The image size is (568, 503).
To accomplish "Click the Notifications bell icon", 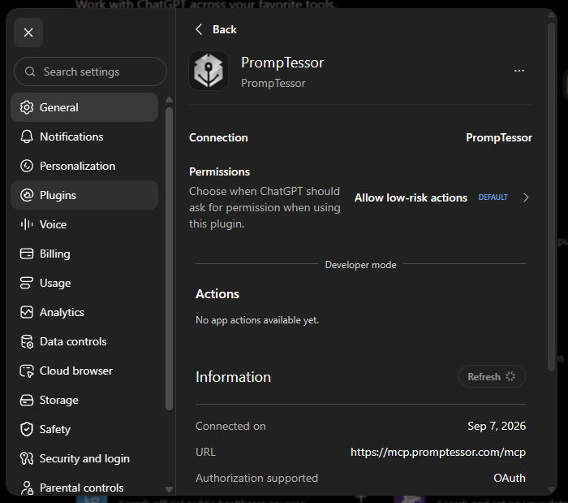I will pos(27,137).
